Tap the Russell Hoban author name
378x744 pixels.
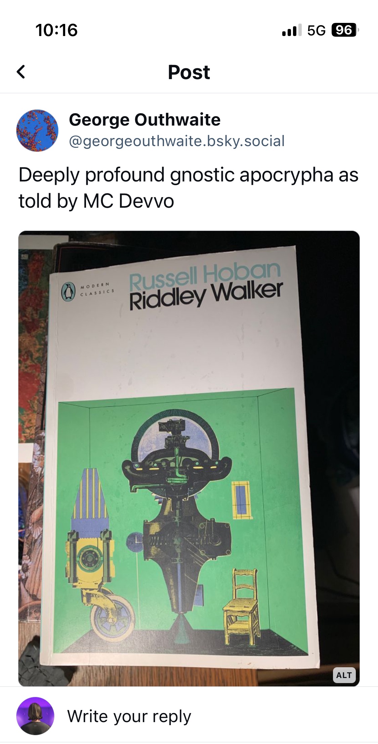pos(204,277)
